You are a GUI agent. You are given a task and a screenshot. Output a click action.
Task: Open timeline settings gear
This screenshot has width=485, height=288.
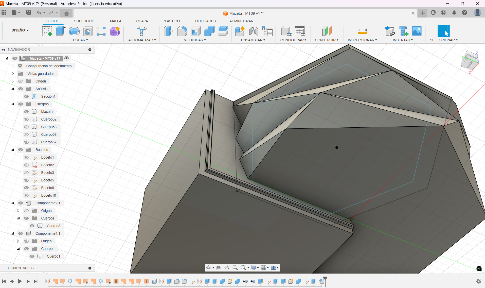click(479, 281)
